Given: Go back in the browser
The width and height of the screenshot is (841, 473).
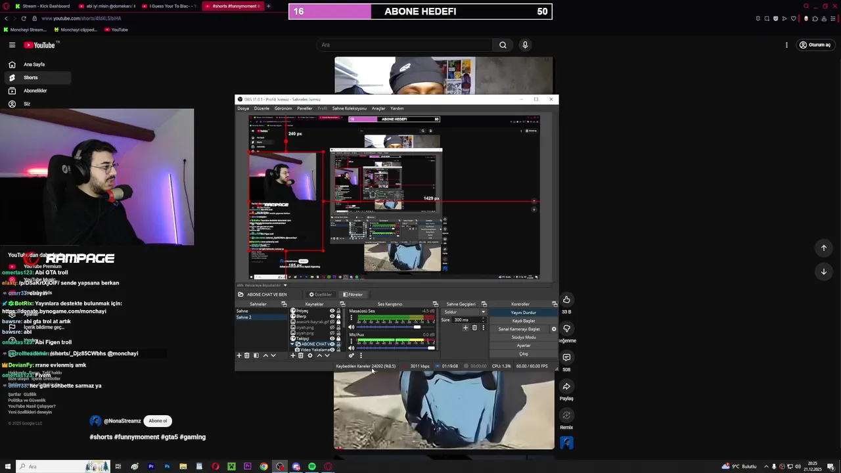Looking at the screenshot, I should (x=6, y=18).
